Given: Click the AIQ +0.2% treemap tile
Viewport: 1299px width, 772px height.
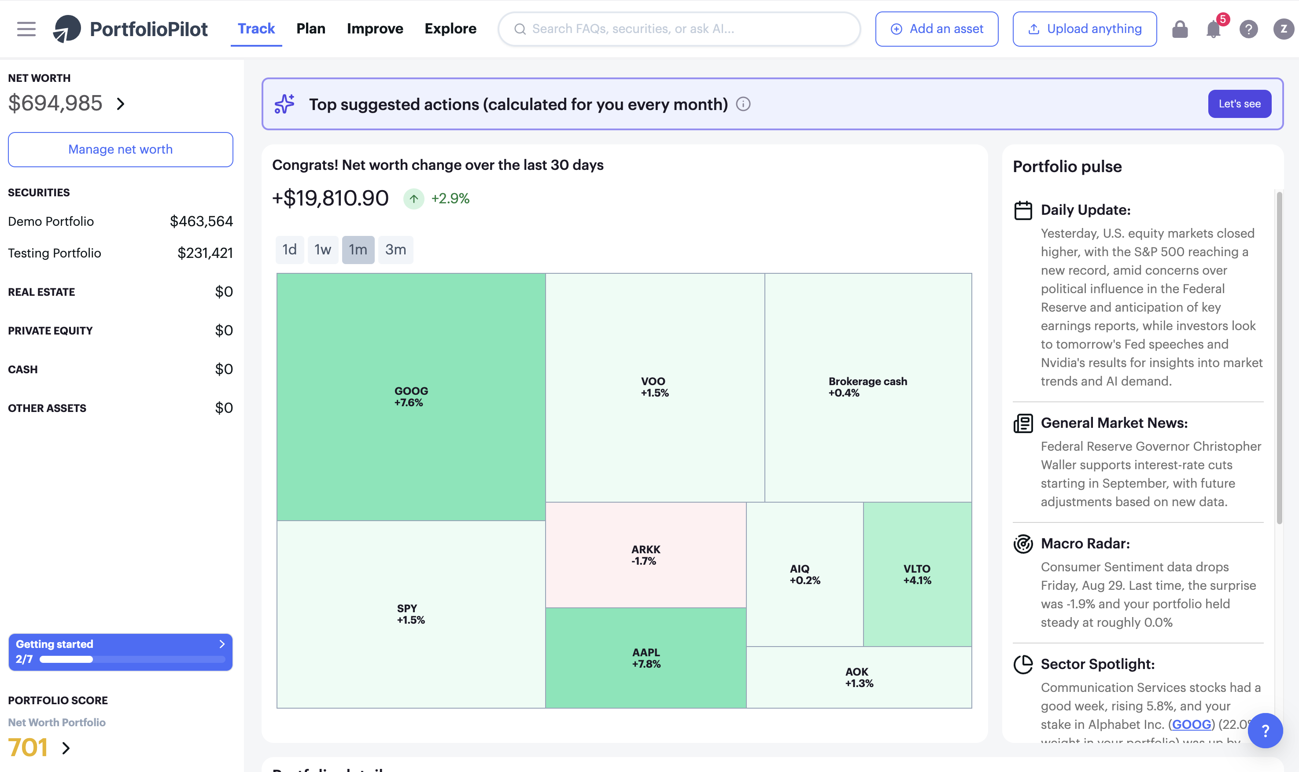Looking at the screenshot, I should [x=804, y=574].
